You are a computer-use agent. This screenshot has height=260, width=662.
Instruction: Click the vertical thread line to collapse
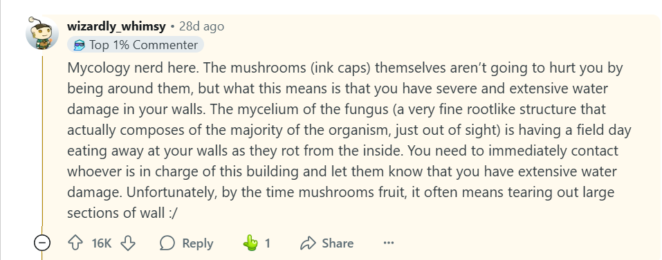click(x=42, y=144)
